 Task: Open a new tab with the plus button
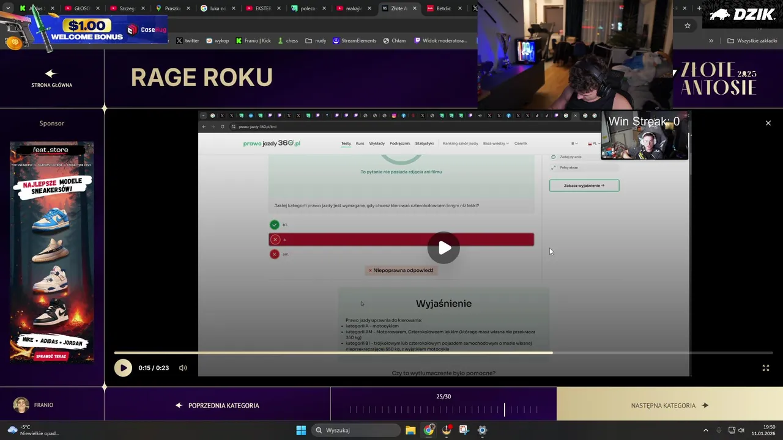pos(700,9)
